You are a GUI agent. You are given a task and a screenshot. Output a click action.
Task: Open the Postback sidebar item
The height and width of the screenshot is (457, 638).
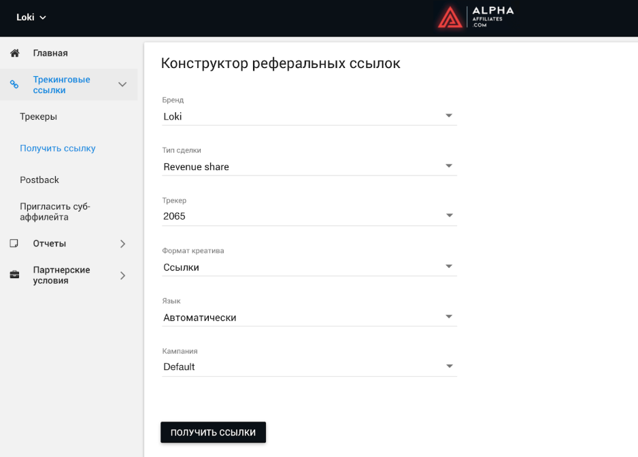click(x=39, y=180)
